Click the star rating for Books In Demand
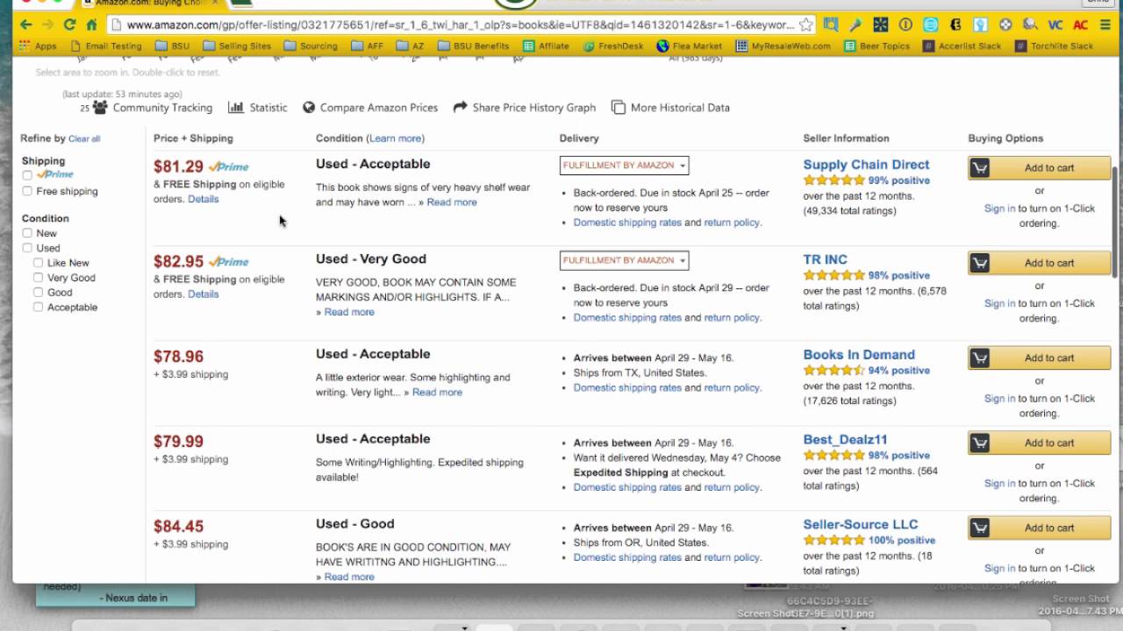 [833, 371]
